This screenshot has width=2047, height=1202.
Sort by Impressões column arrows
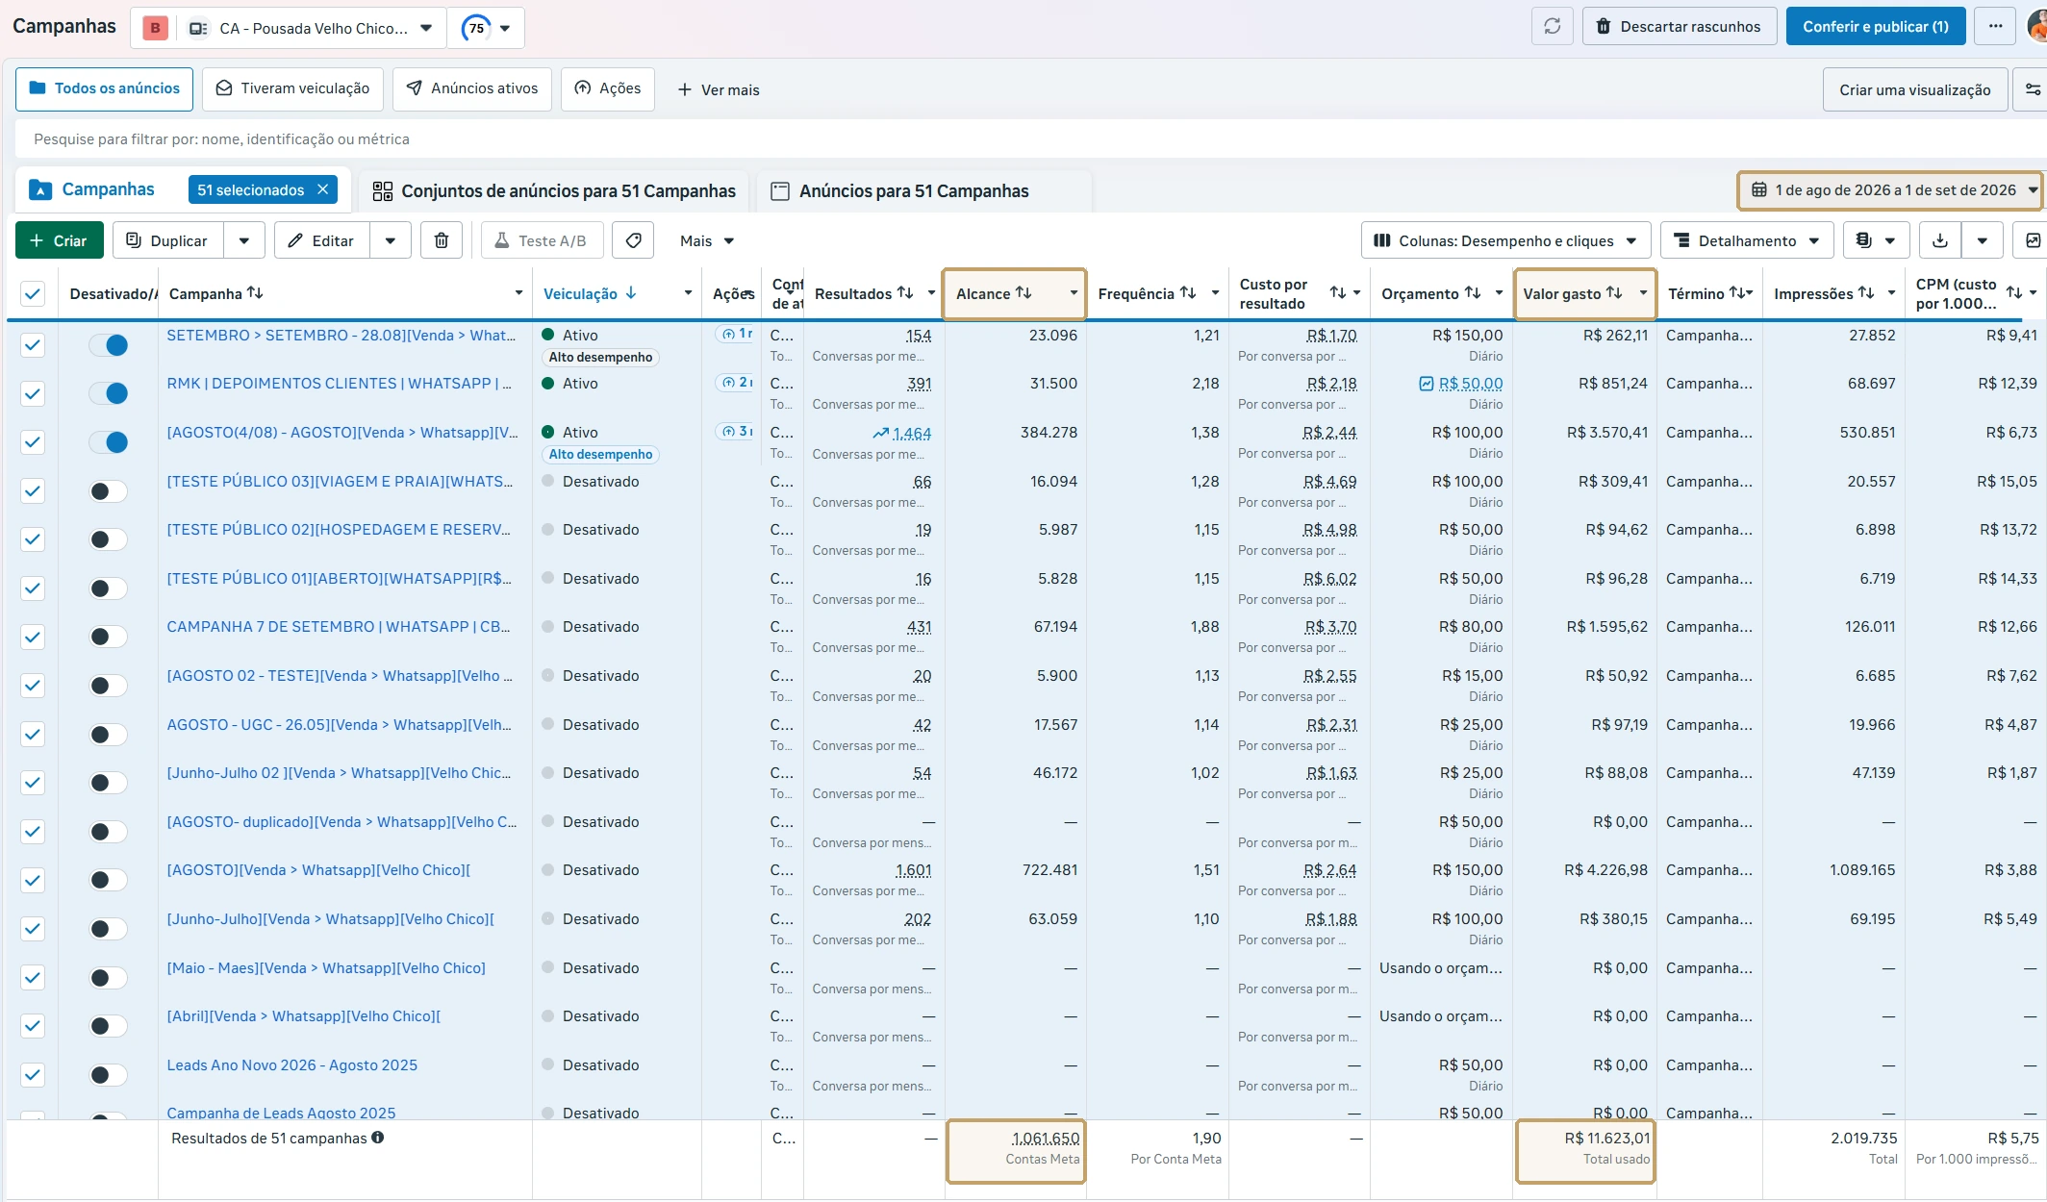point(1866,292)
